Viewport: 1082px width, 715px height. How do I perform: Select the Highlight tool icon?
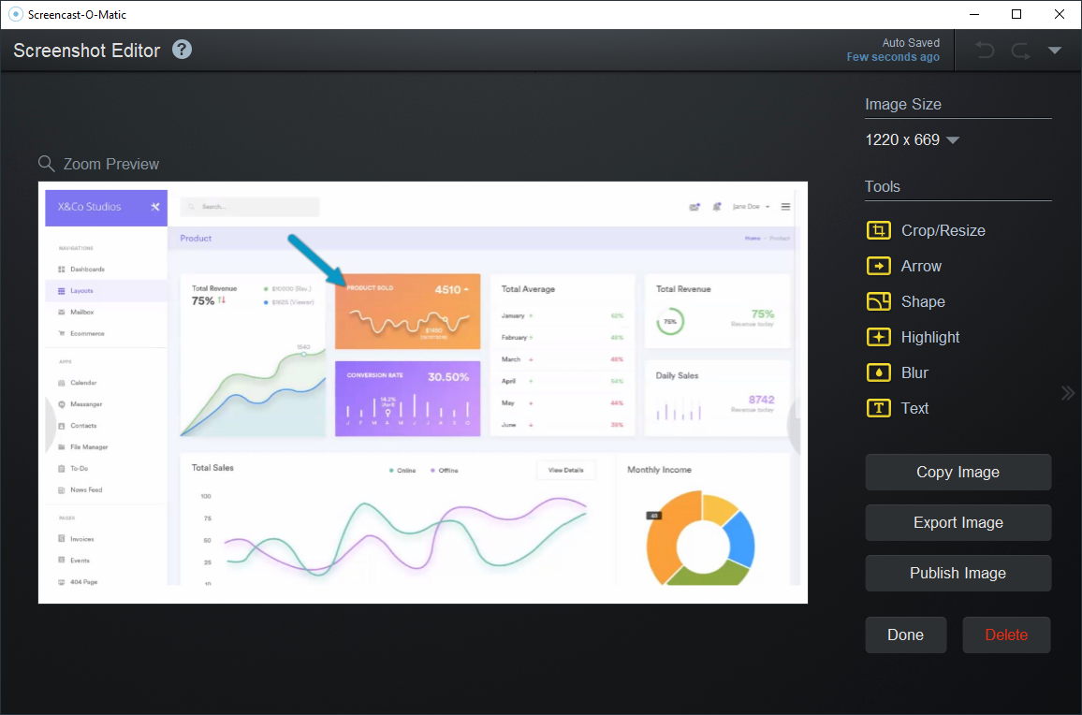[879, 337]
